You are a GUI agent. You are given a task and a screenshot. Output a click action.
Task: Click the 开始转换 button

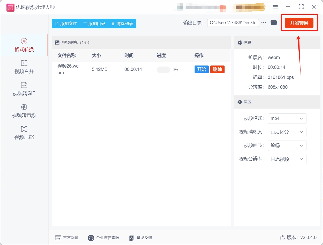coord(299,23)
